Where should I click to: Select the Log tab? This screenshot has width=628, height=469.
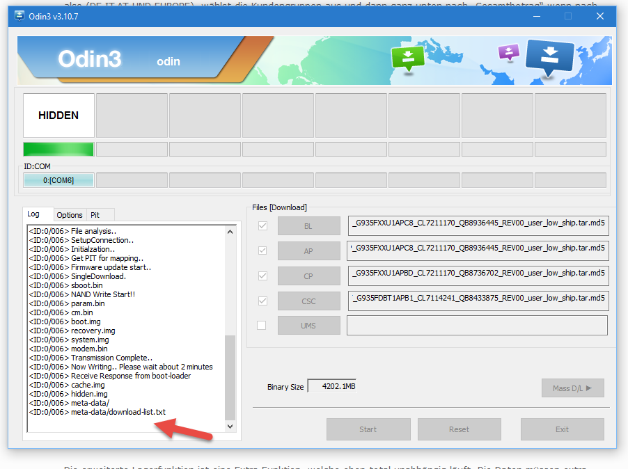point(33,214)
